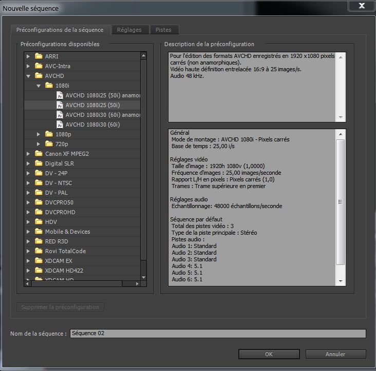Click the 1080p folder icon
376x371 pixels.
[49, 134]
